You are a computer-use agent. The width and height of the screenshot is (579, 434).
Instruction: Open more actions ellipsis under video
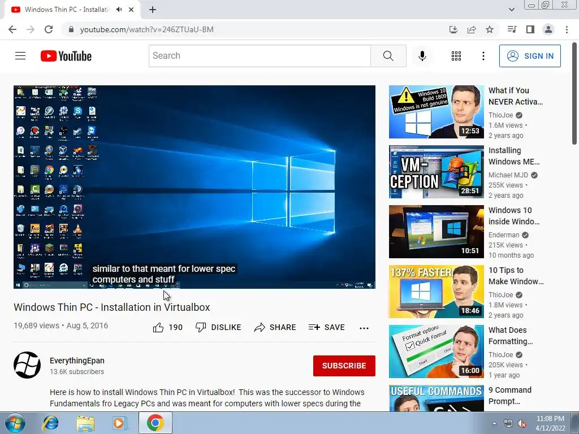pos(364,328)
